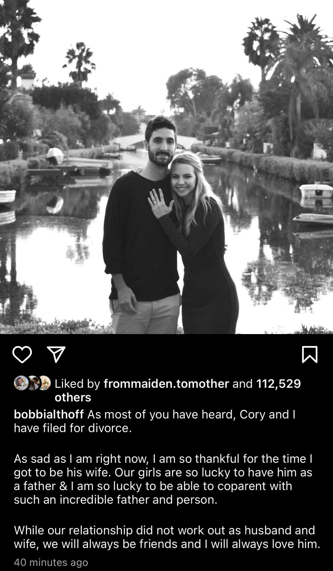
Task: Open the bobbialthoff username in the caption
Action: coord(49,414)
